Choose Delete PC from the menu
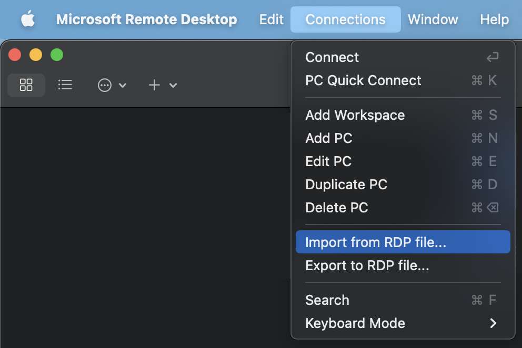522x348 pixels. 403,208
